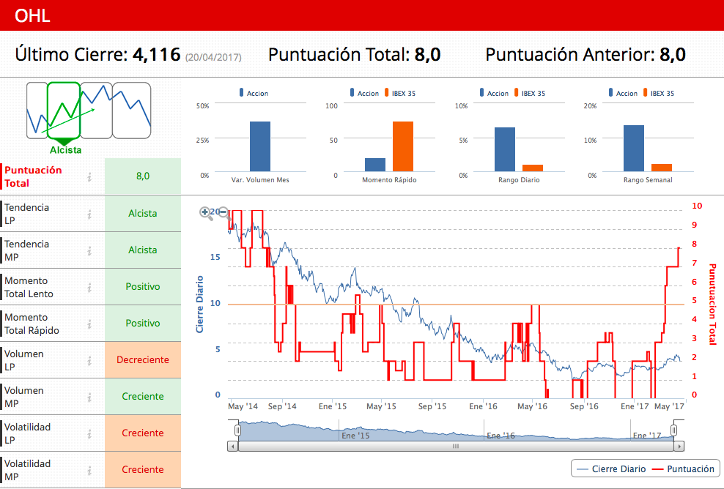Click the left handle of the range navigator
Screen dimensions: 724x489
(x=237, y=430)
